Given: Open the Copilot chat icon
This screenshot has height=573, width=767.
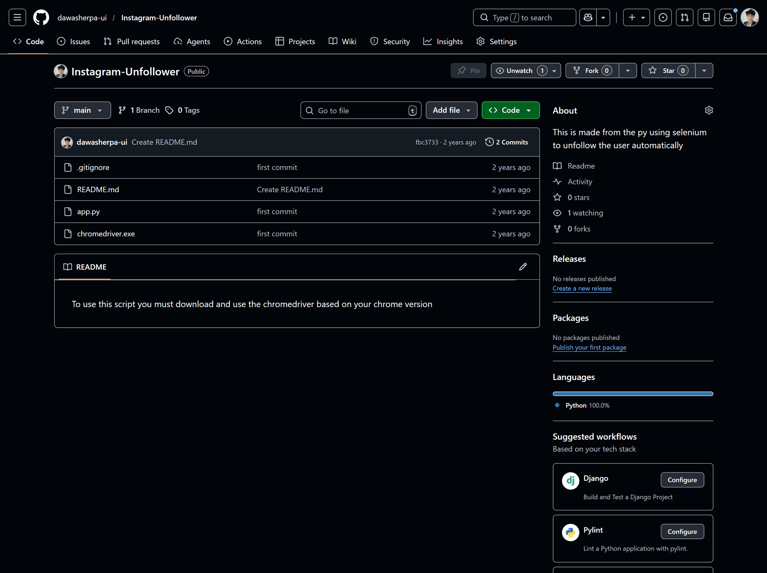Looking at the screenshot, I should pyautogui.click(x=588, y=18).
